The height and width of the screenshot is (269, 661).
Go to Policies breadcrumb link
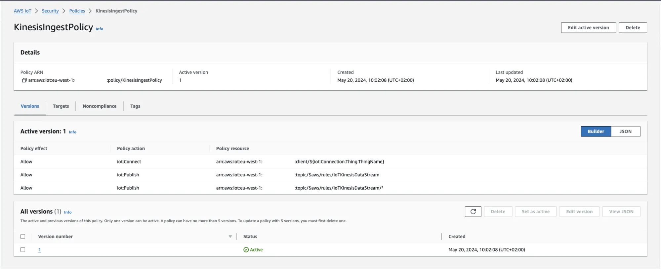[x=77, y=11]
